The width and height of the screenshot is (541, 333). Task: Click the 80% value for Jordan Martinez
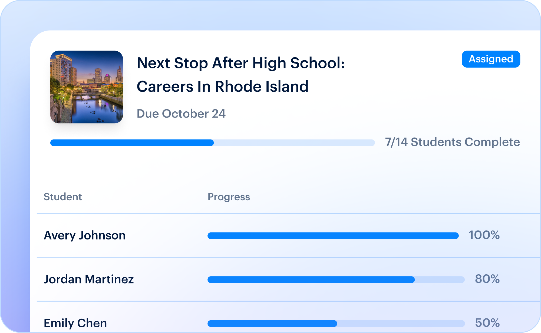point(487,279)
